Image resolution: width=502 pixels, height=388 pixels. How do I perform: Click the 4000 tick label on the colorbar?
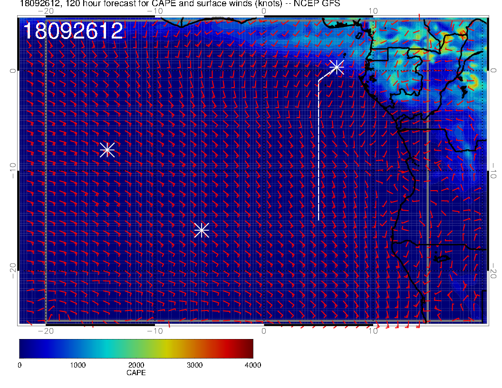click(252, 365)
